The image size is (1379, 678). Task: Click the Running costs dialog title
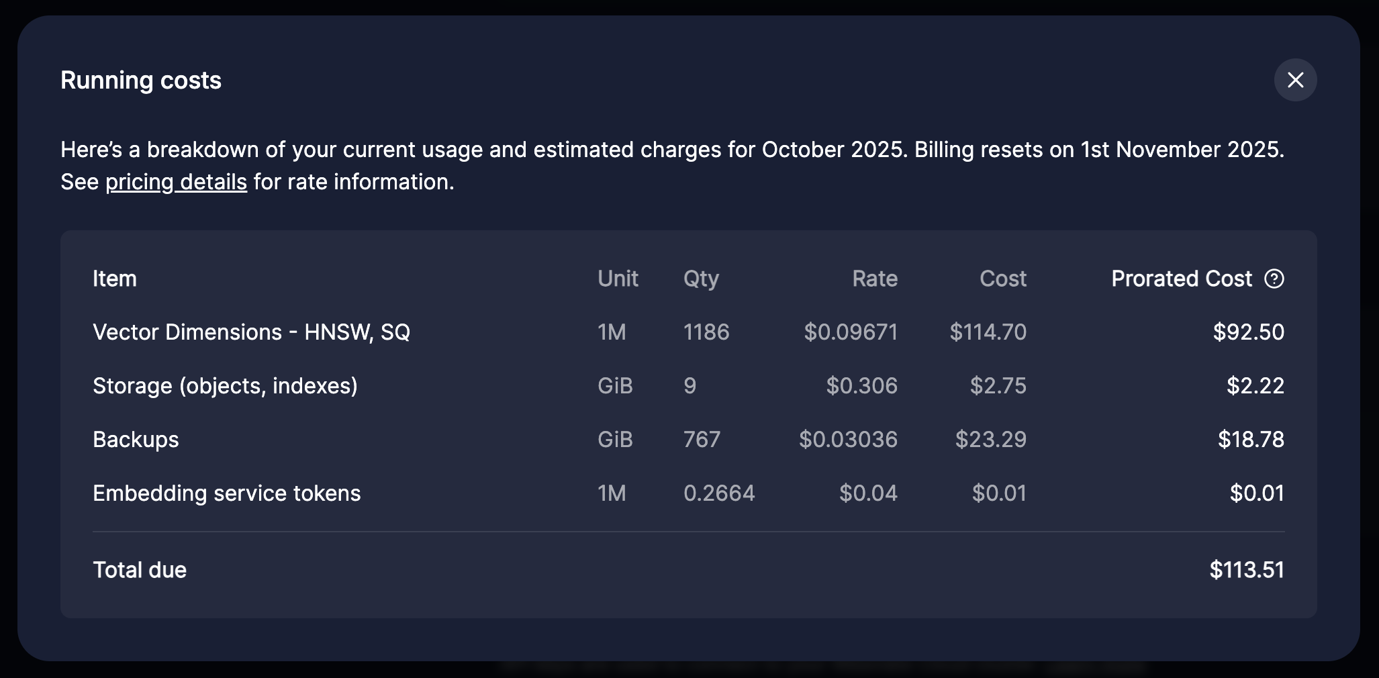[x=140, y=80]
